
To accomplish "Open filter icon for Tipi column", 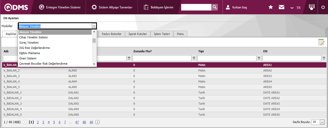I will 259,58.
